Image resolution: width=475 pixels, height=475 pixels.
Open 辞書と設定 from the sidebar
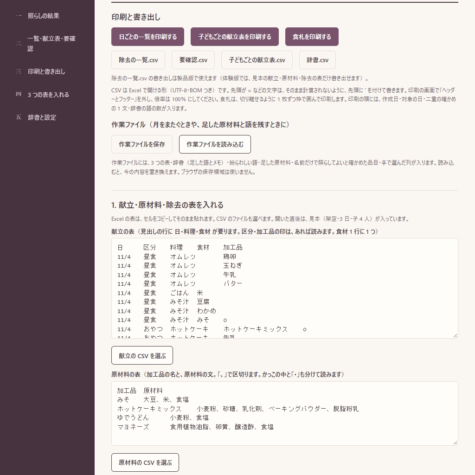click(42, 117)
